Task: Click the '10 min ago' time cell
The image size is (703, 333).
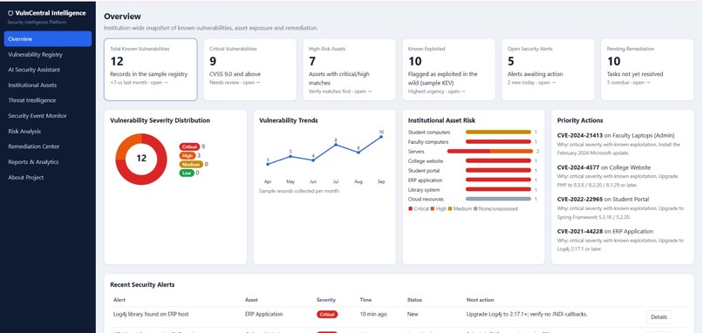Action: coord(373,314)
